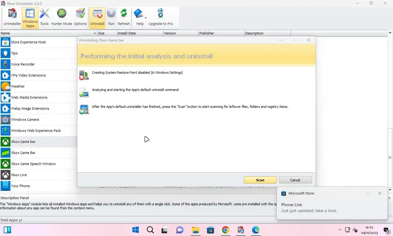Open the Tools toolbar icon
This screenshot has height=236, width=393.
(x=44, y=17)
